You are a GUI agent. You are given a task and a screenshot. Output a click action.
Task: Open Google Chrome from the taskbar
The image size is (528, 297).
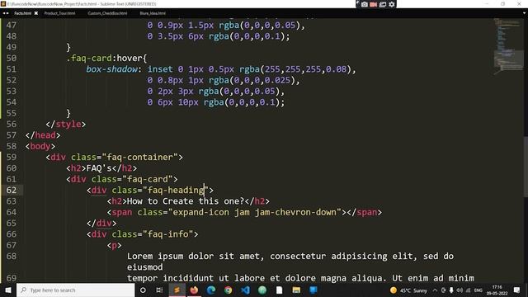(229, 290)
